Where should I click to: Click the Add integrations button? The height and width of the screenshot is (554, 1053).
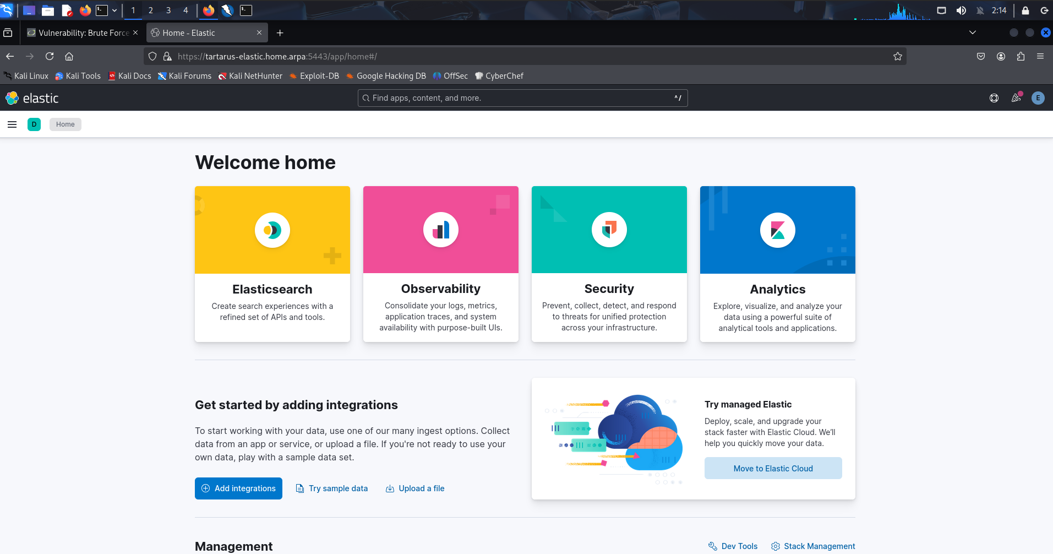coord(238,488)
